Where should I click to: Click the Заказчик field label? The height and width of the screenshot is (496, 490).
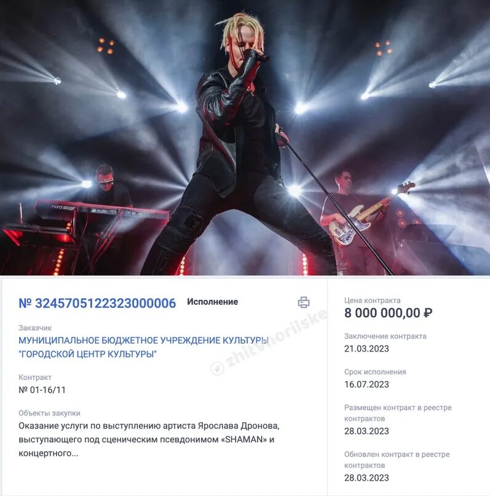tap(35, 328)
